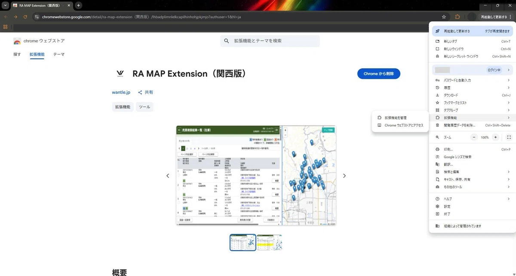Choose 新しいウィンドウ in Chrome menu
This screenshot has width=516, height=276.
pos(473,49)
